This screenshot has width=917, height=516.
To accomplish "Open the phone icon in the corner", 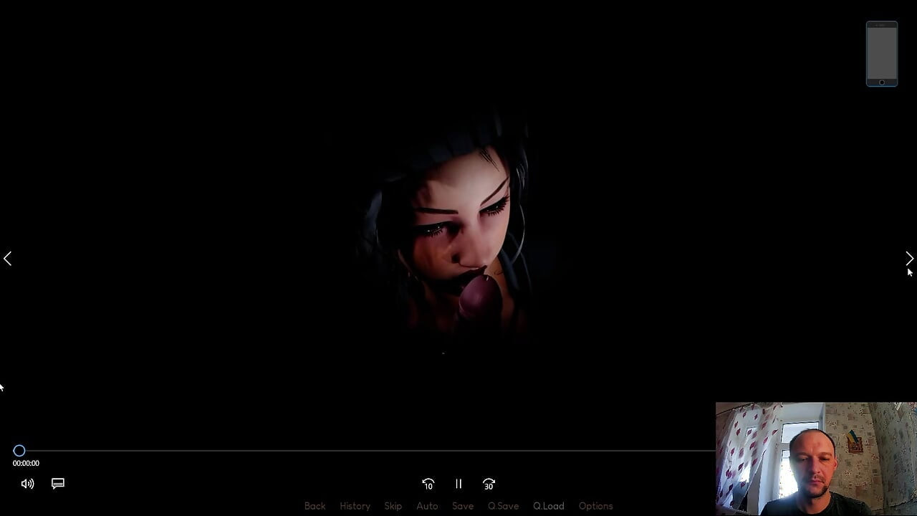I will (881, 54).
